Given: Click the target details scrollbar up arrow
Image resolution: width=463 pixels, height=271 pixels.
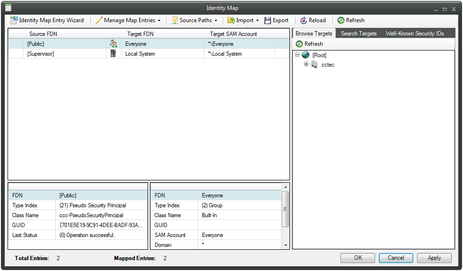Looking at the screenshot, I should pyautogui.click(x=286, y=187).
